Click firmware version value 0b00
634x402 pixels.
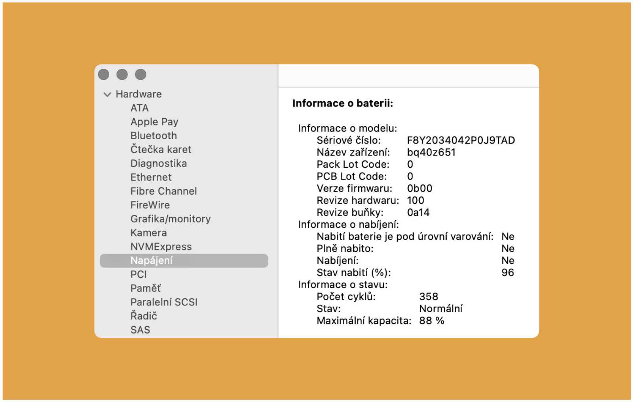tap(420, 188)
